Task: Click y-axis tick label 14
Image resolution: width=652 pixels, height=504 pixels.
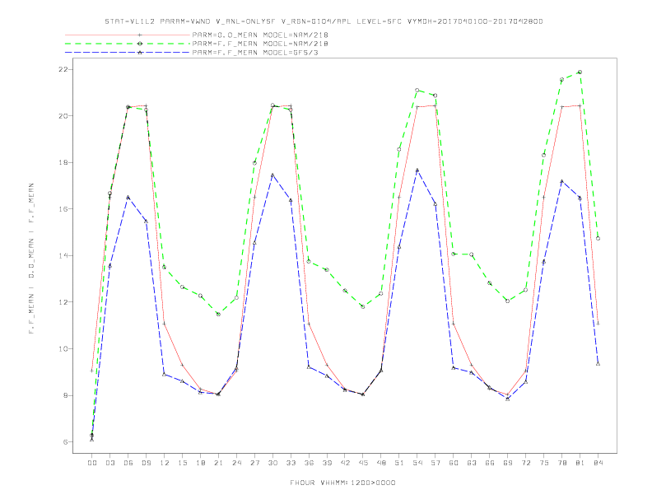Action: pyautogui.click(x=63, y=255)
